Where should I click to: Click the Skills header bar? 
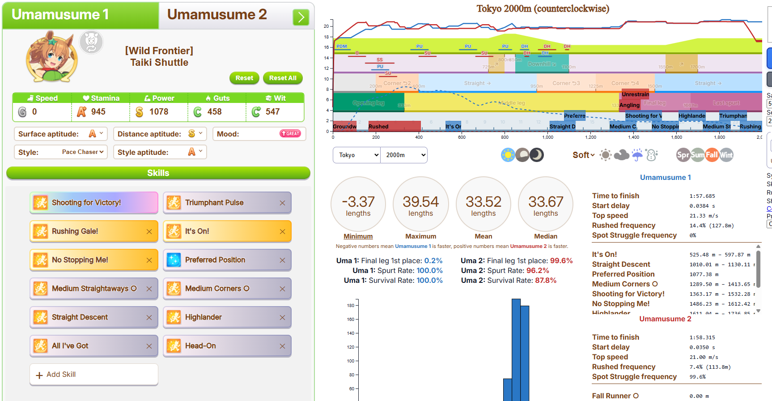[x=158, y=173]
